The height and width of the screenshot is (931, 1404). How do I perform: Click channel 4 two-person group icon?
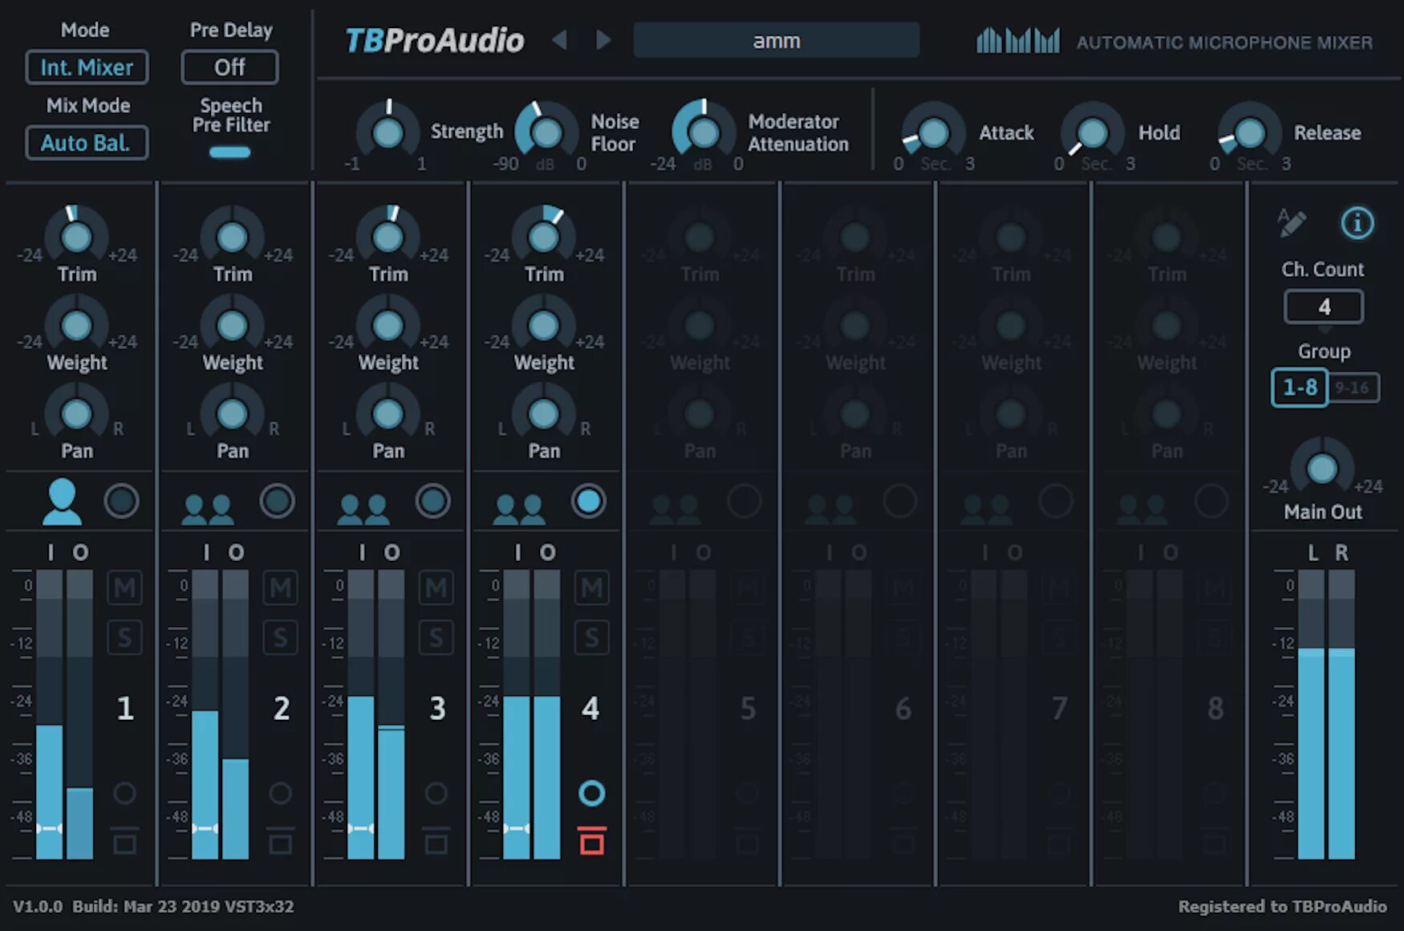(x=519, y=509)
